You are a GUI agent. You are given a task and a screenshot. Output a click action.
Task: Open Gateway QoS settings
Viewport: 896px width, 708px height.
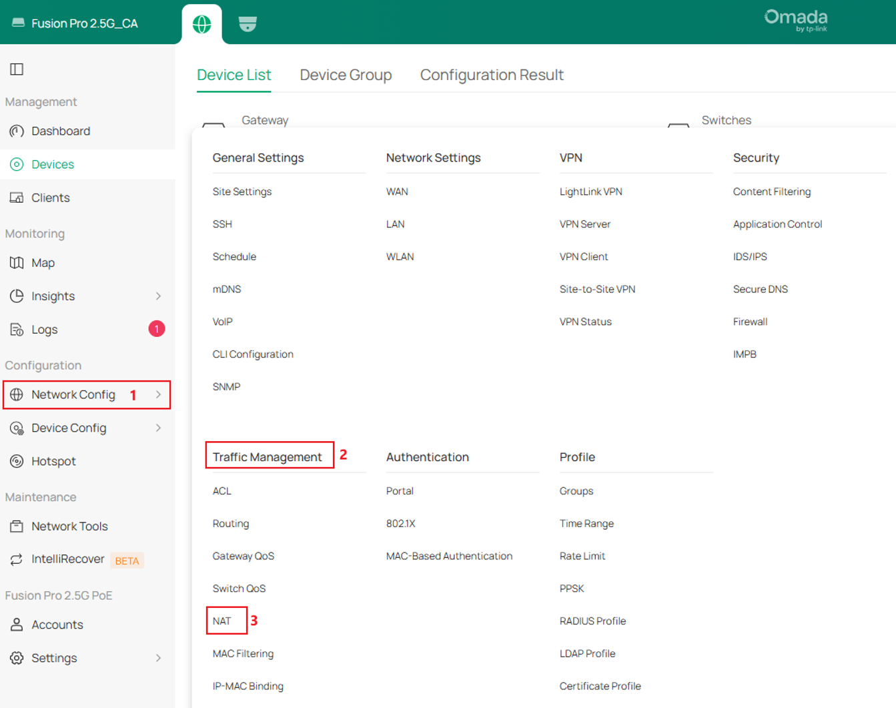click(244, 556)
